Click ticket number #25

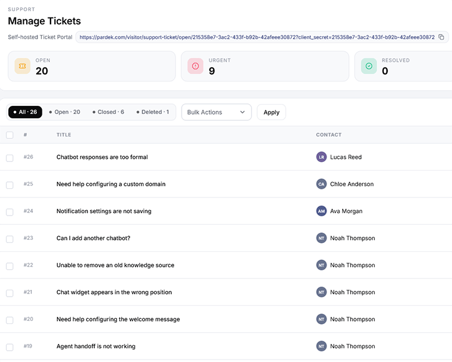pyautogui.click(x=28, y=184)
